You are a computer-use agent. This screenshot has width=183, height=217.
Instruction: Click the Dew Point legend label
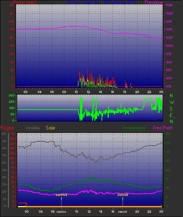click(x=163, y=128)
